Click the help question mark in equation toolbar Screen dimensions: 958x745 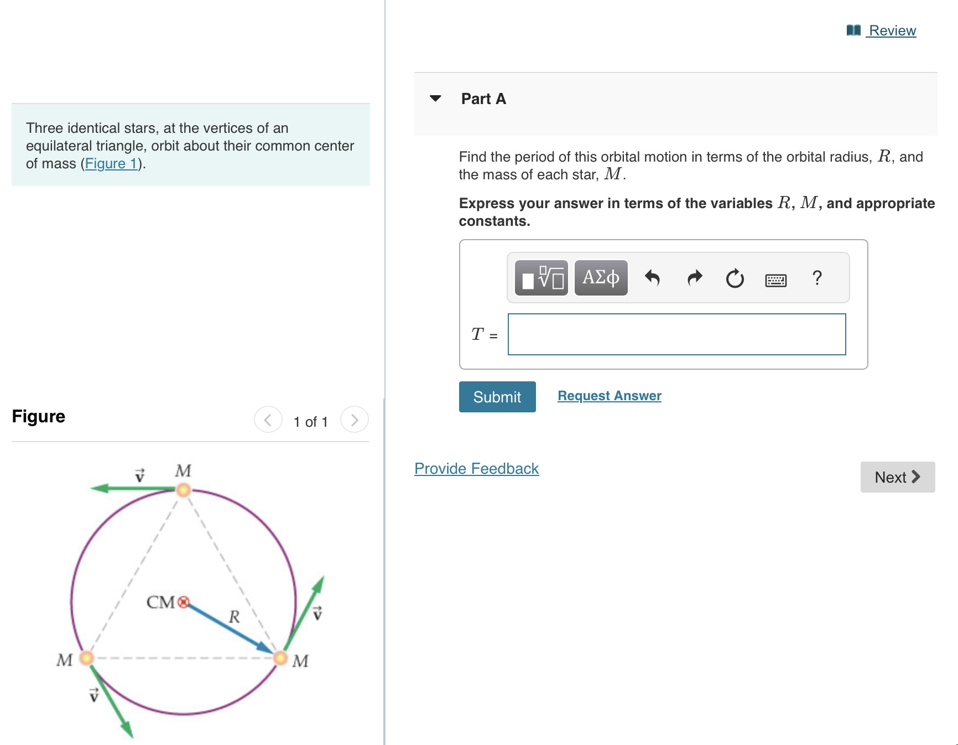pos(817,278)
